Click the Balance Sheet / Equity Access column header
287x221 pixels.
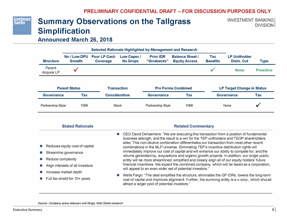(185, 59)
